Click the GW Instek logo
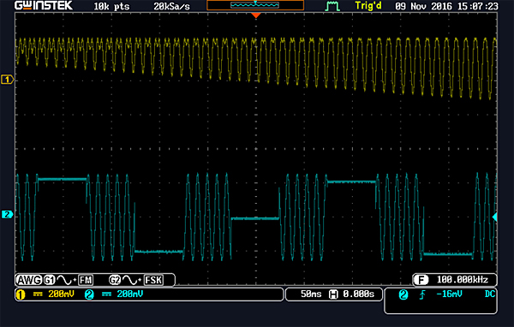This screenshot has height=327, width=514. point(44,6)
